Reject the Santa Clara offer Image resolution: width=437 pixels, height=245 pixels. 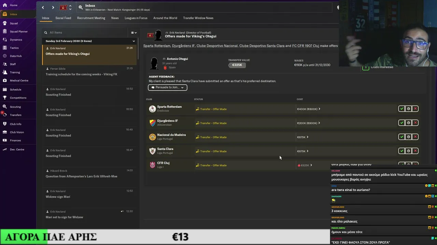415,151
